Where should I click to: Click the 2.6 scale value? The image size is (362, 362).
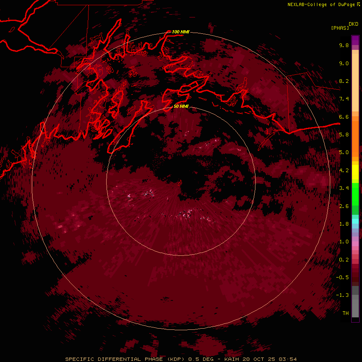344,206
